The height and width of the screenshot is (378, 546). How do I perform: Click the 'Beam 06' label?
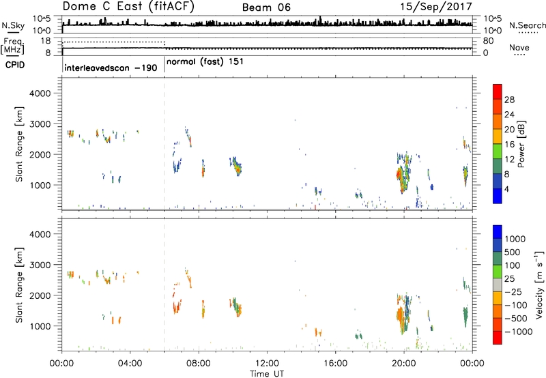click(266, 8)
